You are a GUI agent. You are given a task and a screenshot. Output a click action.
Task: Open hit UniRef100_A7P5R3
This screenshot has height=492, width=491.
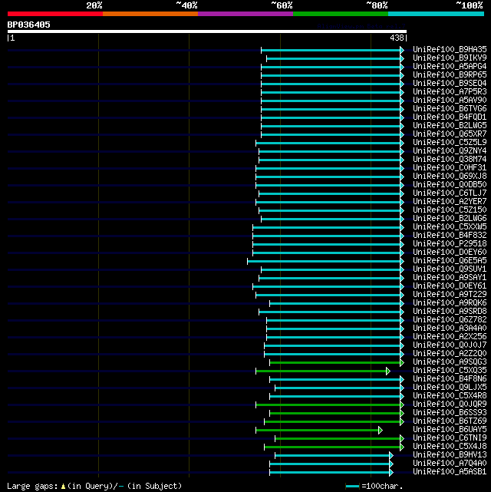[x=450, y=92]
